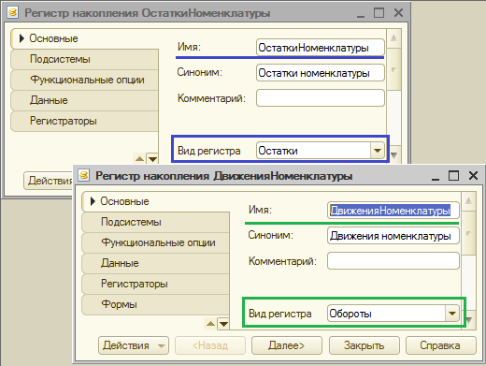Screen dimensions: 486x366
Task: Click the <Назад button
Action: [210, 345]
